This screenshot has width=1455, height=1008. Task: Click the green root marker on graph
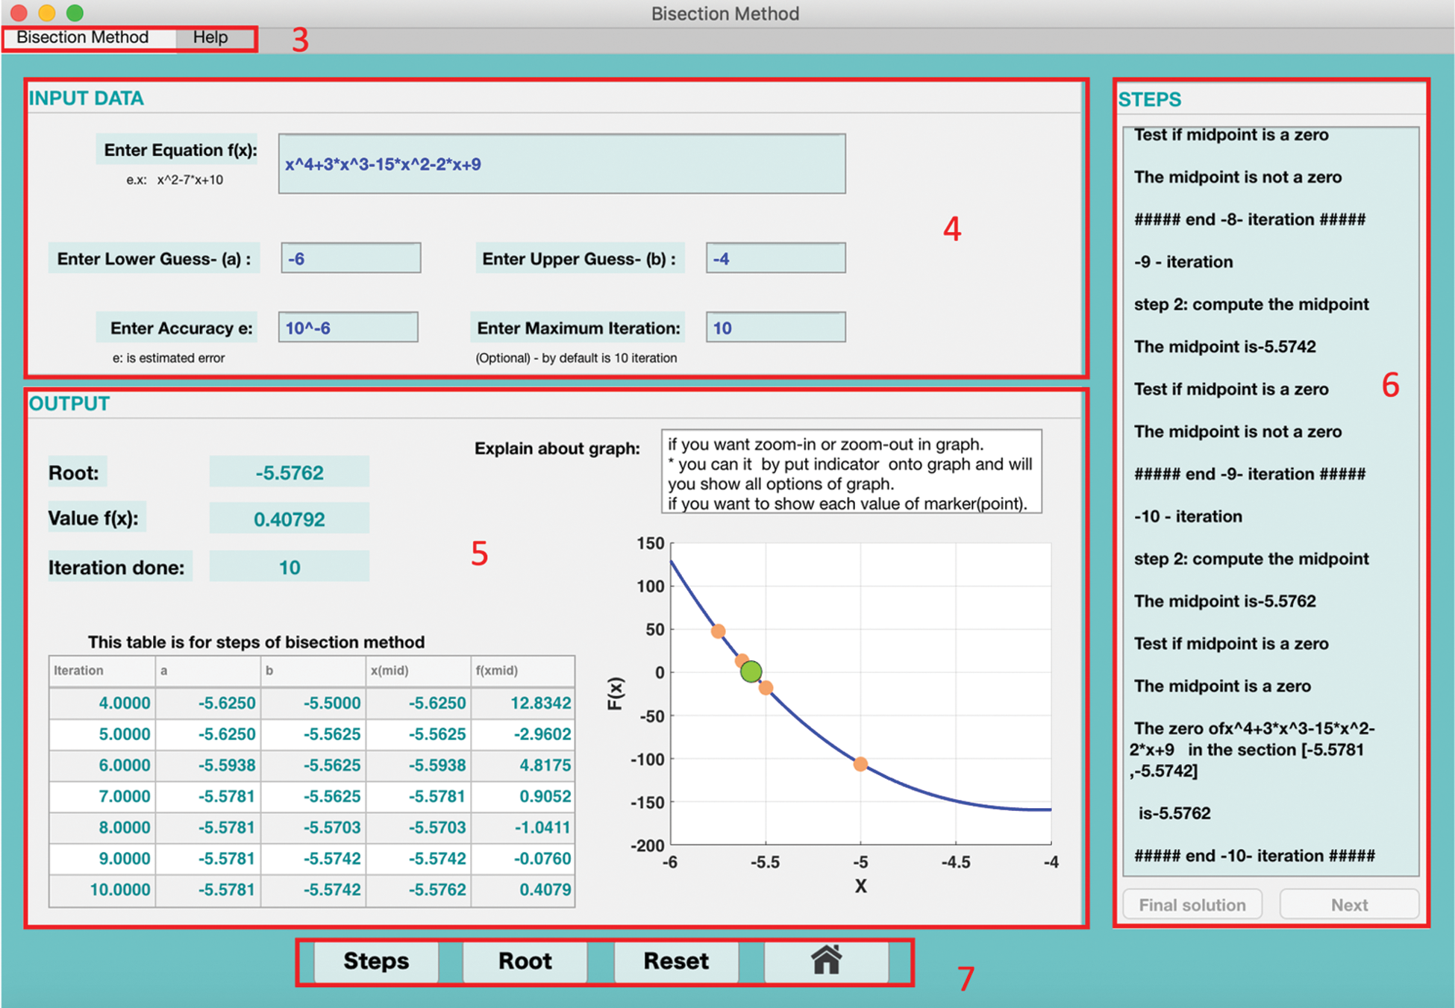(751, 672)
